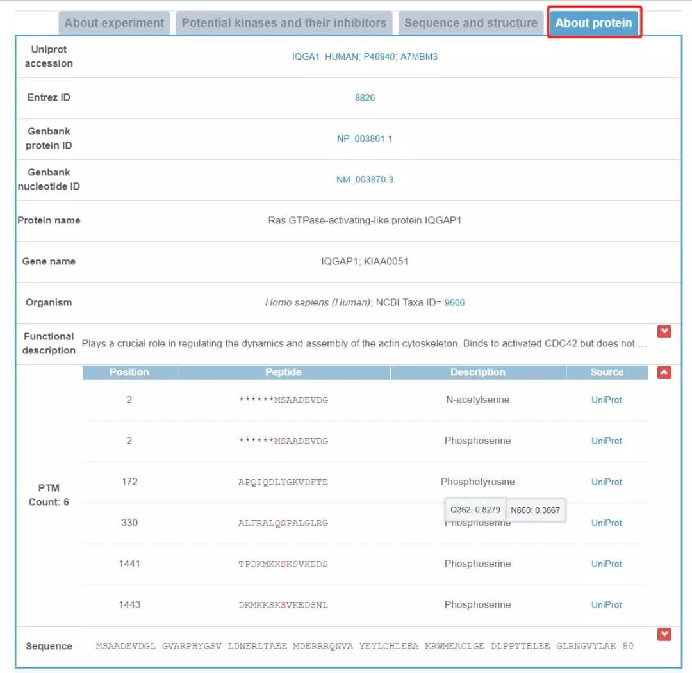Expand the Sequence row
Image resolution: width=692 pixels, height=673 pixels.
click(664, 634)
